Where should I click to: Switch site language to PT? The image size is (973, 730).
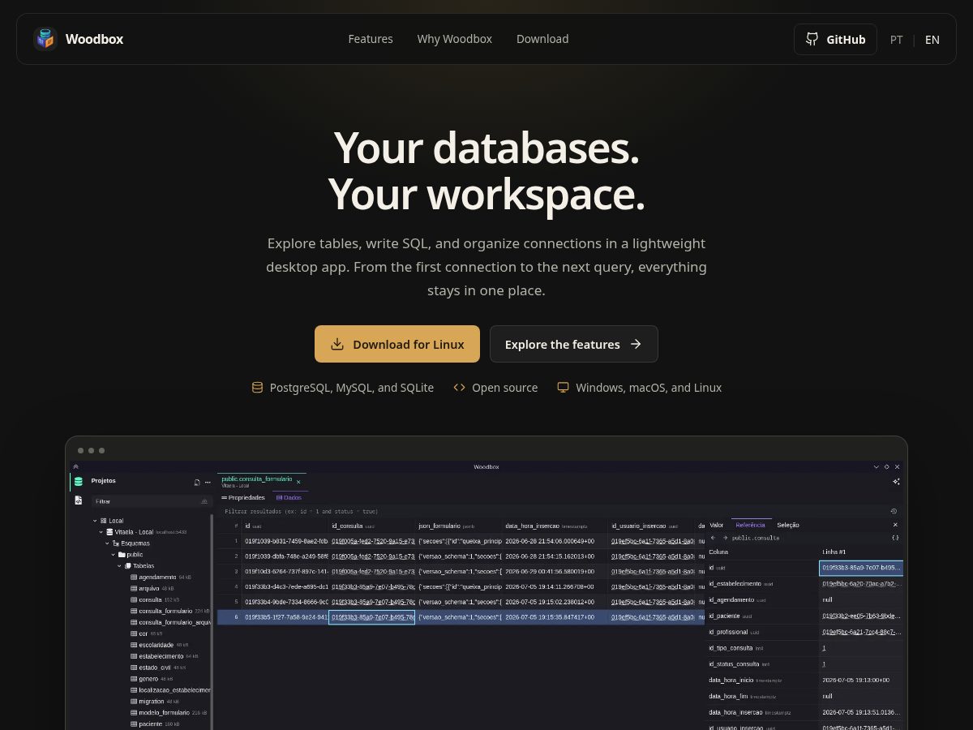coord(897,39)
